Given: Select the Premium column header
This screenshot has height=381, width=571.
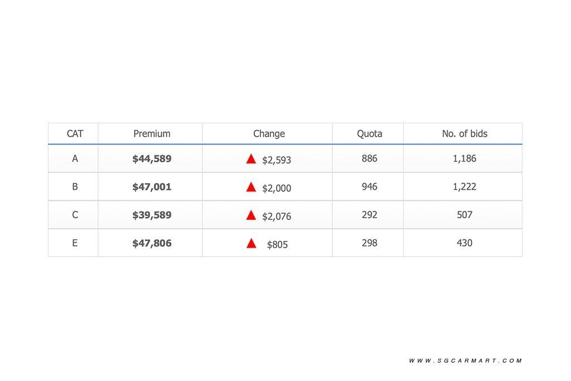Looking at the screenshot, I should coord(152,134).
